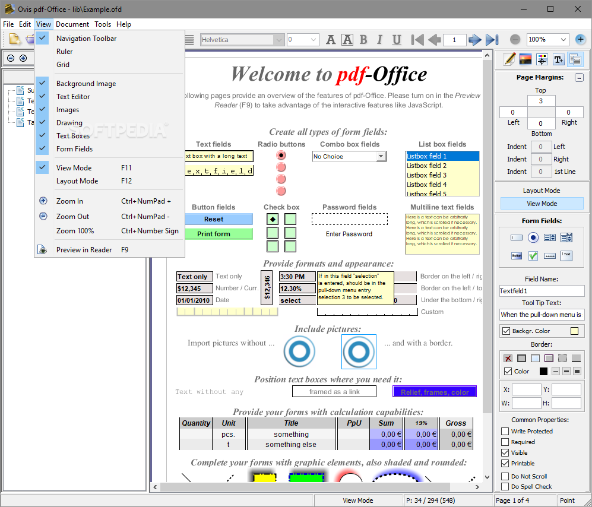Insert a push button form field icon
Screen dimensions: 592x507
tap(516, 256)
